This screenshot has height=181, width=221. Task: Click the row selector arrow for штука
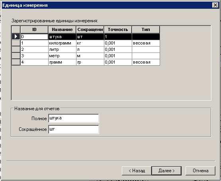click(x=16, y=37)
